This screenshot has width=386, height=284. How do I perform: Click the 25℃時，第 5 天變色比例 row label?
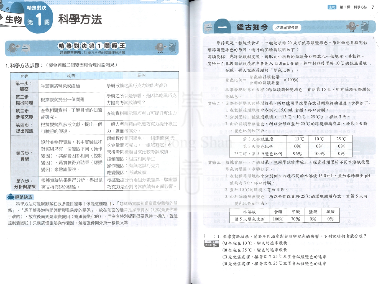pos(258,154)
